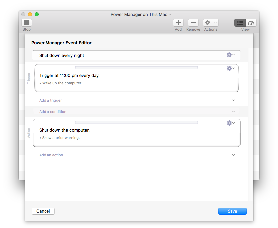
Task: Click the trigger card drag handle bar
Action: point(136,68)
